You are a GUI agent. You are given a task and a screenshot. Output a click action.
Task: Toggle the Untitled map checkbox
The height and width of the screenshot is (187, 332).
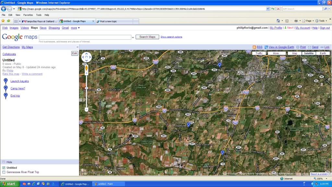(x=4, y=168)
